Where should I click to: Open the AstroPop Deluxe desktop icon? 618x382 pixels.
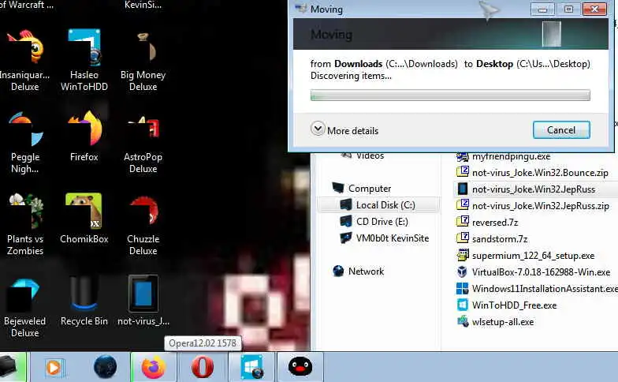(x=143, y=142)
